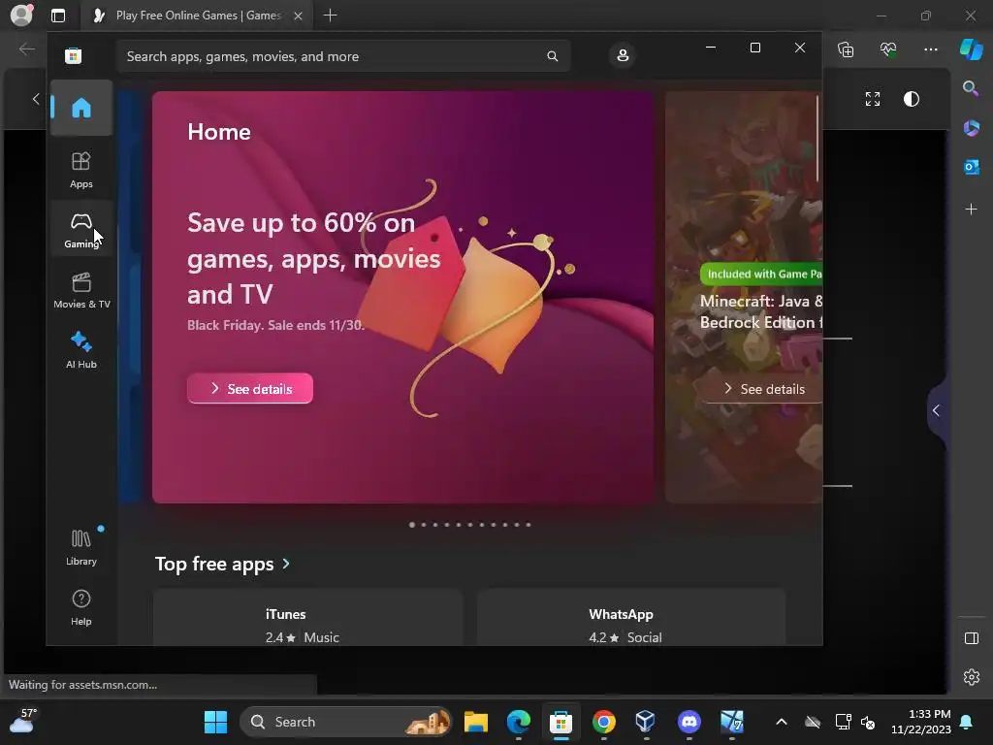Open weather widget showing 57°

[x=23, y=721]
